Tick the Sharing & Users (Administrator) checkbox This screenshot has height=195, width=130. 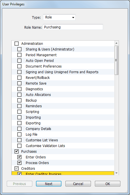19,49
